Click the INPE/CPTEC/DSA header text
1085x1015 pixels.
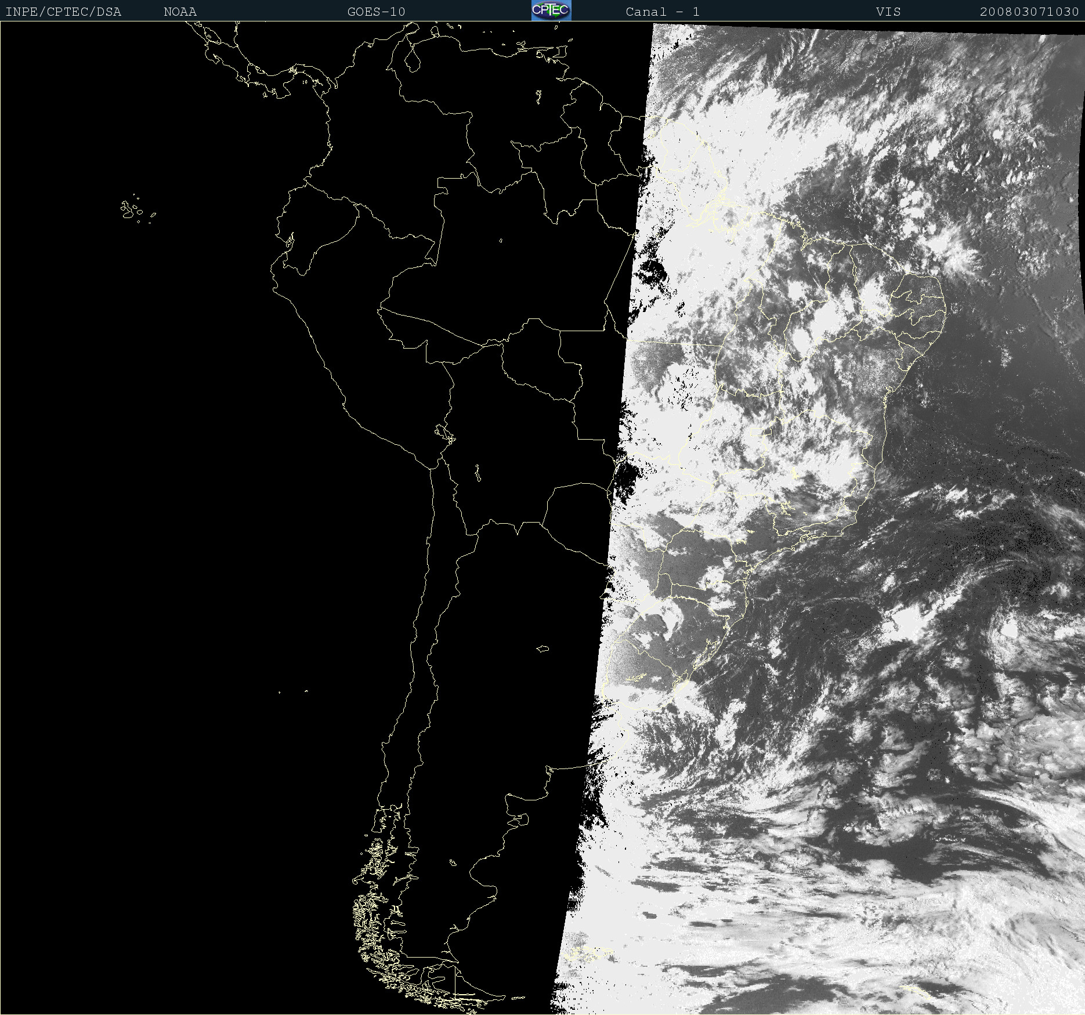click(63, 12)
